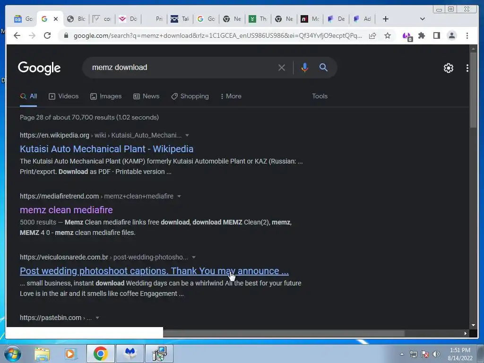
Task: Toggle the browser side panel
Action: (x=436, y=35)
